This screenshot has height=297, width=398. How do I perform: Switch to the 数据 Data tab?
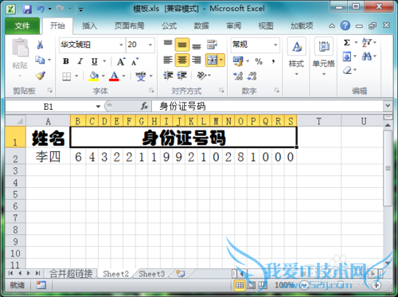(201, 26)
